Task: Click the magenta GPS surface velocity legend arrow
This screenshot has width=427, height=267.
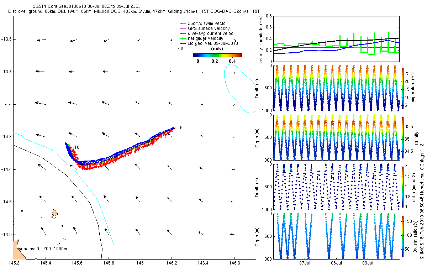Action: coord(184,28)
